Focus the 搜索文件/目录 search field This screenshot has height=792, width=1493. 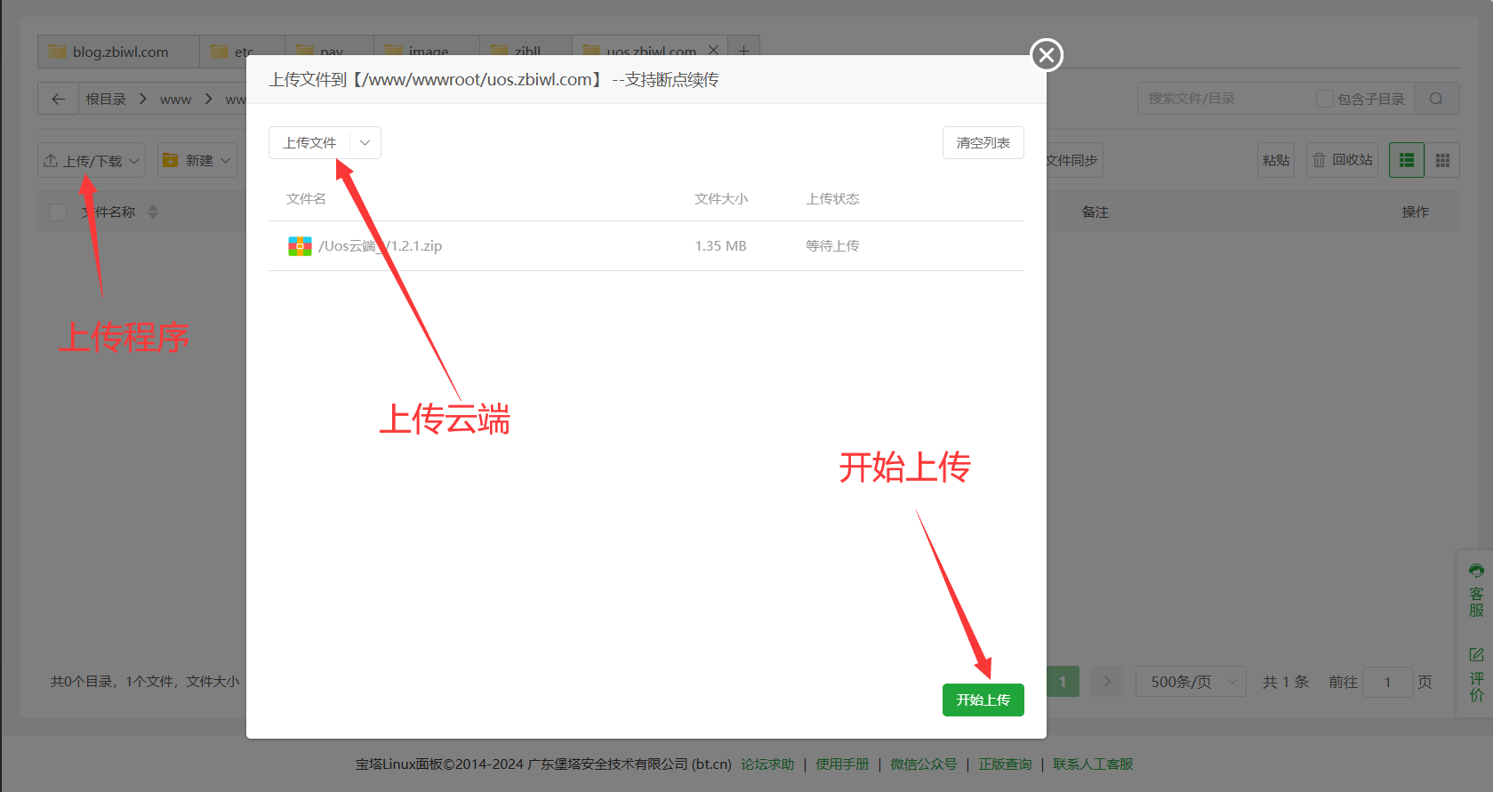[x=1227, y=99]
